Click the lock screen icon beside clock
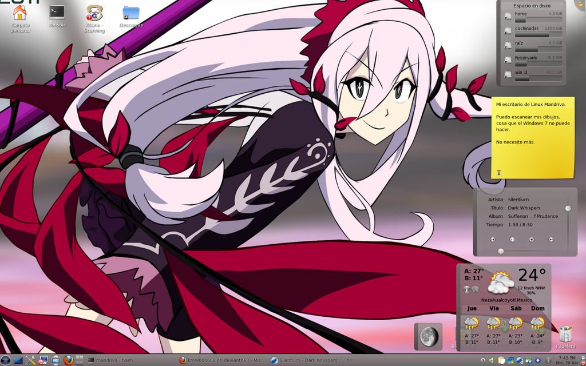The width and height of the screenshot is (586, 366). coord(583,357)
